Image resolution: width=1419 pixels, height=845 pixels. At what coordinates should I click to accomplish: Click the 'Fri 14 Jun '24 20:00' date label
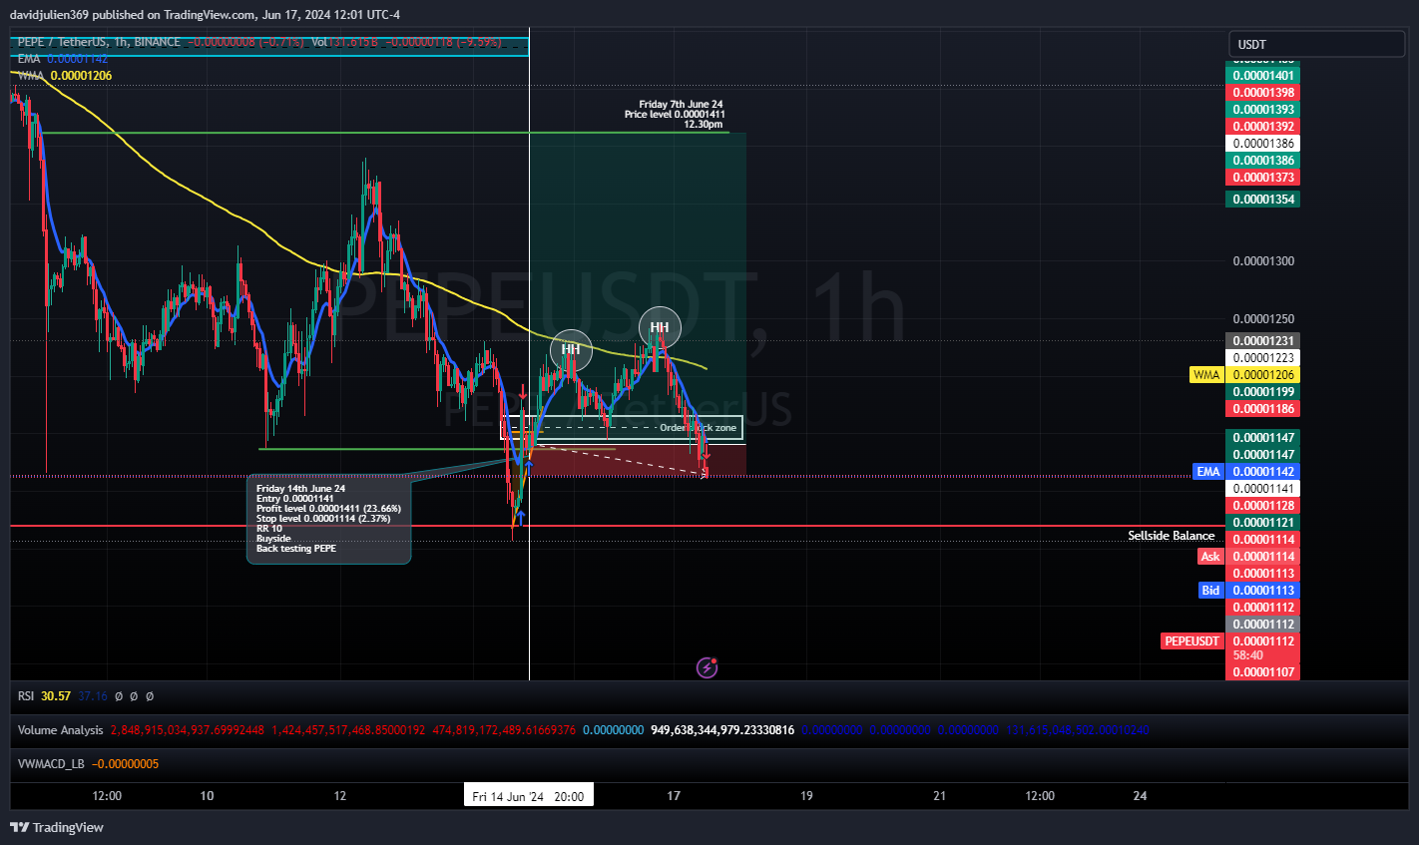point(528,796)
